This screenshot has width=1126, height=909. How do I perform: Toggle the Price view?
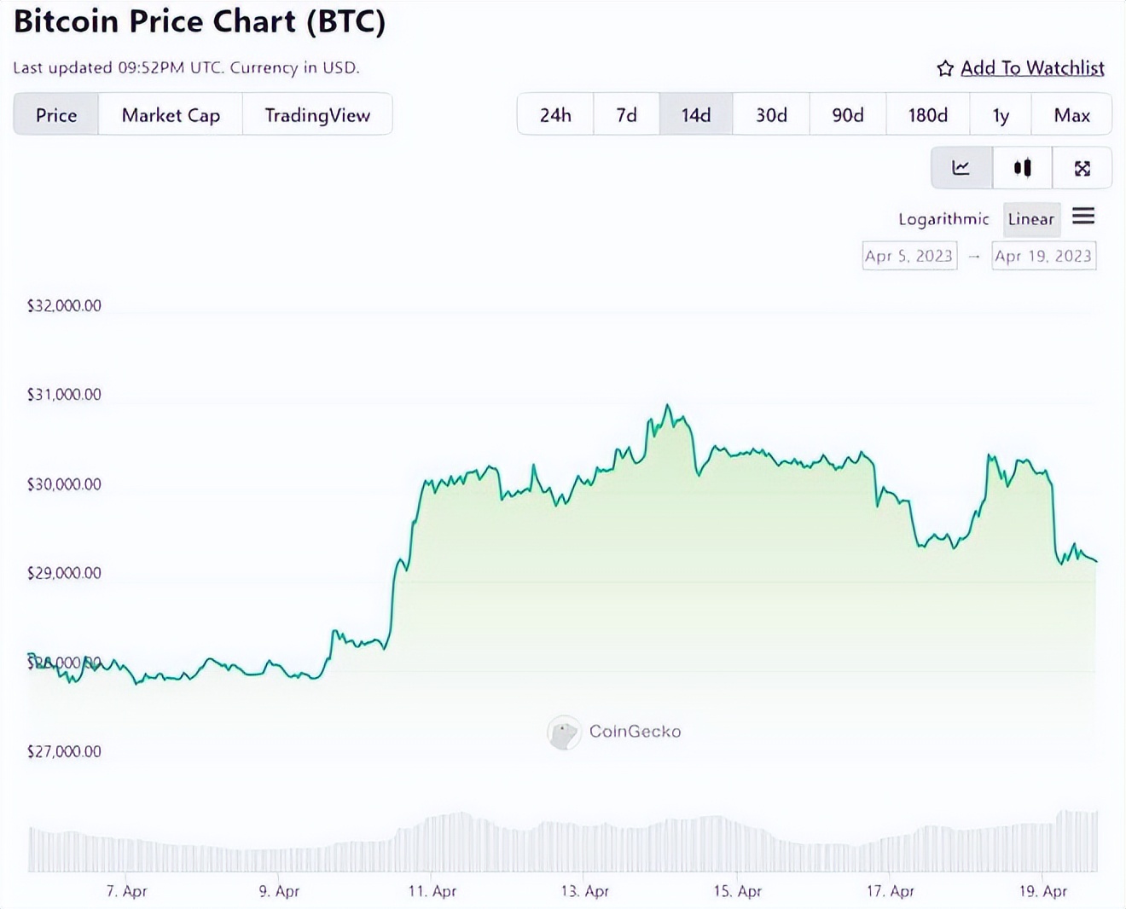[55, 114]
